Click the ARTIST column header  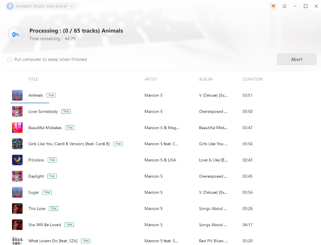coord(151,79)
